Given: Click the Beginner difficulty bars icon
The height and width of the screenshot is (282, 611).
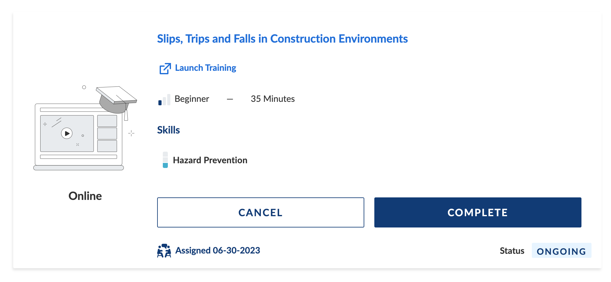Looking at the screenshot, I should pyautogui.click(x=164, y=100).
